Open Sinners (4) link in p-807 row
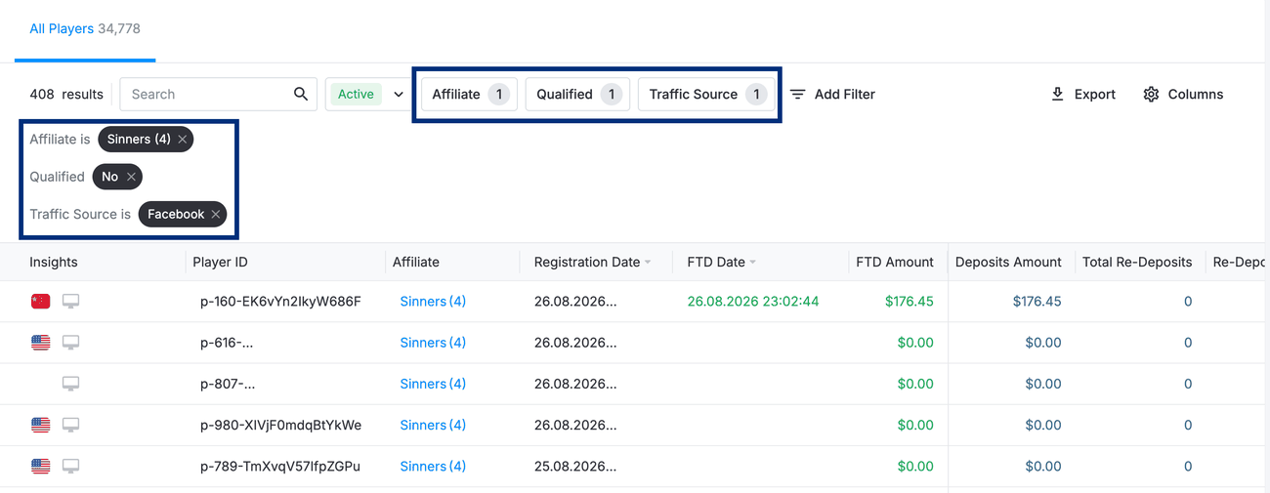 pyautogui.click(x=433, y=384)
